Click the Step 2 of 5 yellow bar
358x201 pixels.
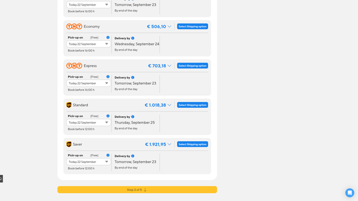pyautogui.click(x=137, y=190)
